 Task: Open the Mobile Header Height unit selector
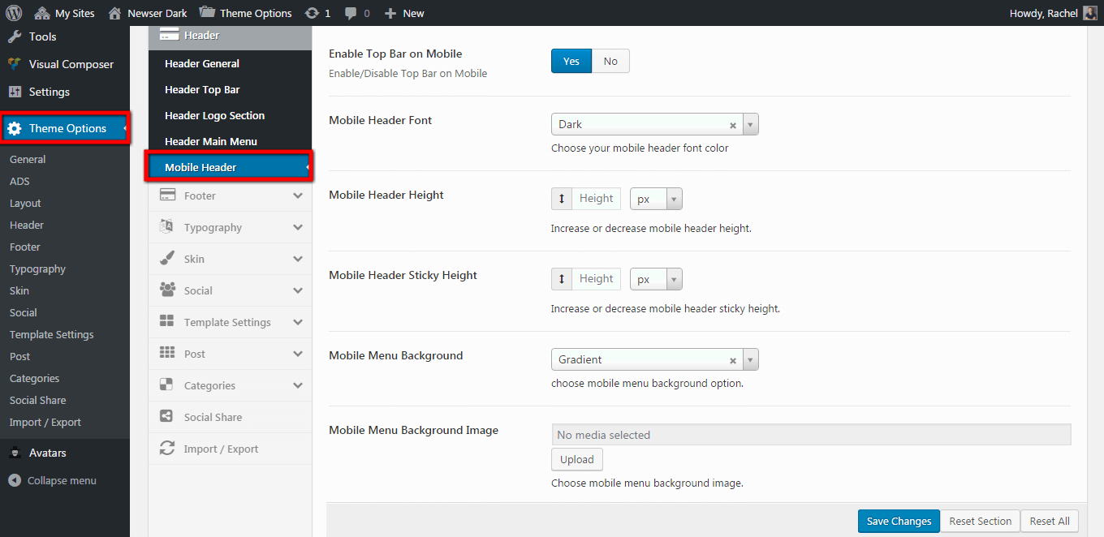pyautogui.click(x=656, y=199)
